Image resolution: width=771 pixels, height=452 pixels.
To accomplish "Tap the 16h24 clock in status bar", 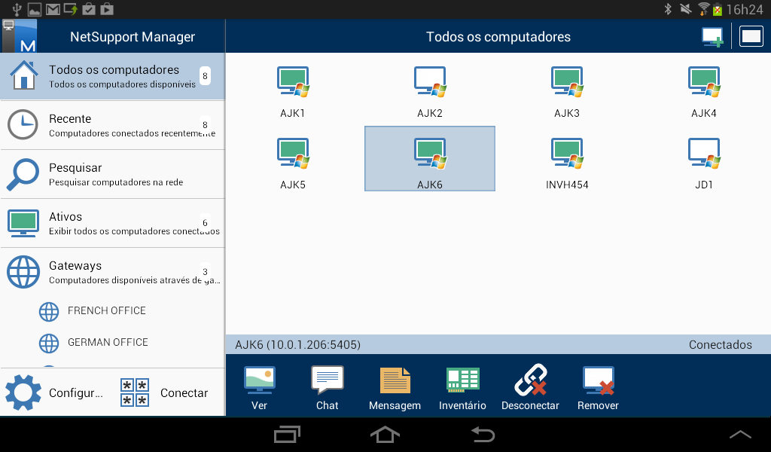I will click(x=745, y=9).
